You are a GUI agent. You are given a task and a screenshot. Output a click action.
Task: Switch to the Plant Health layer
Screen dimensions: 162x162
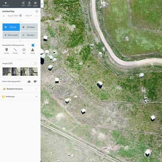[11, 35]
